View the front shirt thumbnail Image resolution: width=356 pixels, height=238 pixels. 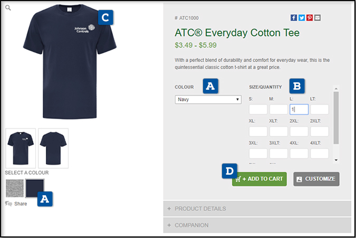(x=21, y=148)
